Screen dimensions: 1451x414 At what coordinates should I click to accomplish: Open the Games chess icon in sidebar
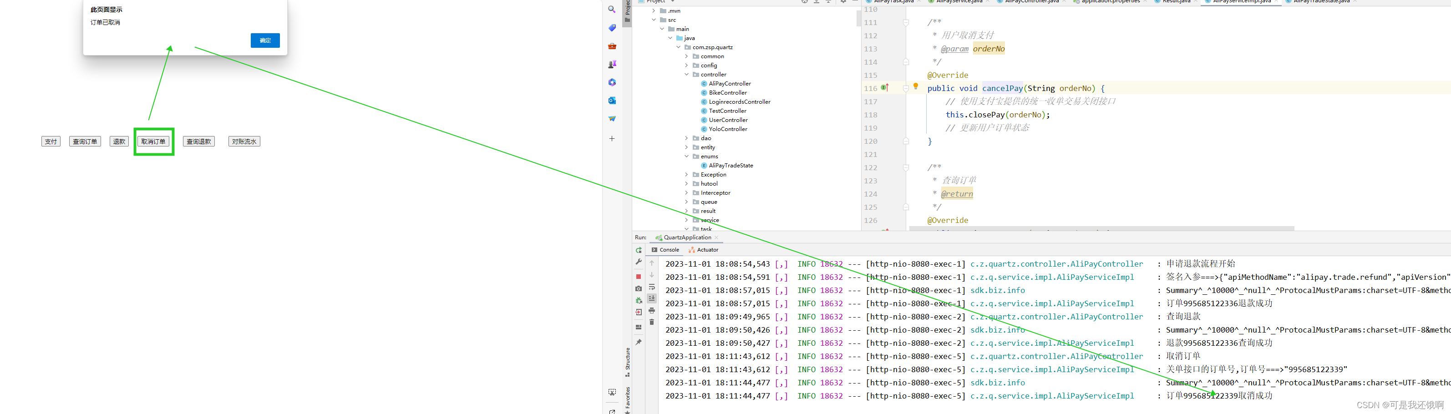[x=612, y=64]
